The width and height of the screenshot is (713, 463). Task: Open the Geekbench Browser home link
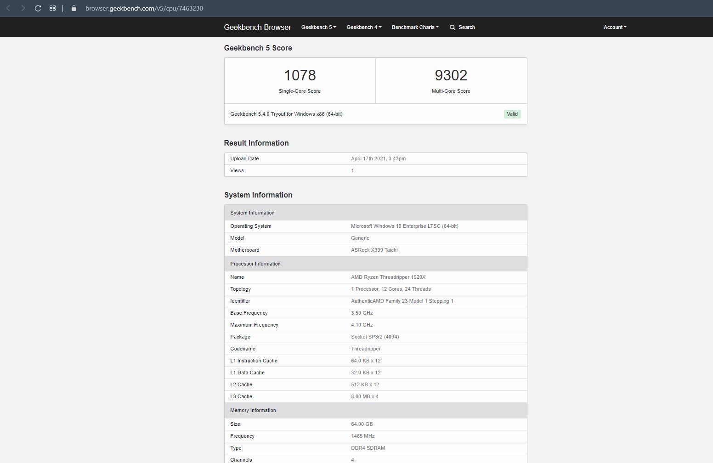[x=257, y=27]
